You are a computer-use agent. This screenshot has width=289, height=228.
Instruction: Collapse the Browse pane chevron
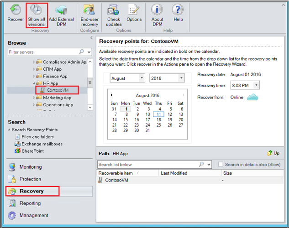[x=91, y=38]
